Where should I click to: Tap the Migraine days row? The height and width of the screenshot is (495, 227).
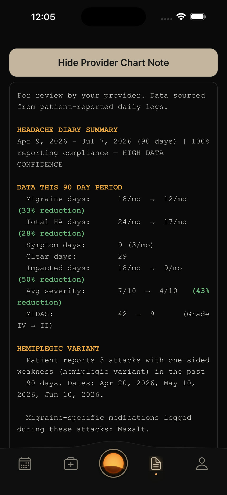[x=106, y=199]
